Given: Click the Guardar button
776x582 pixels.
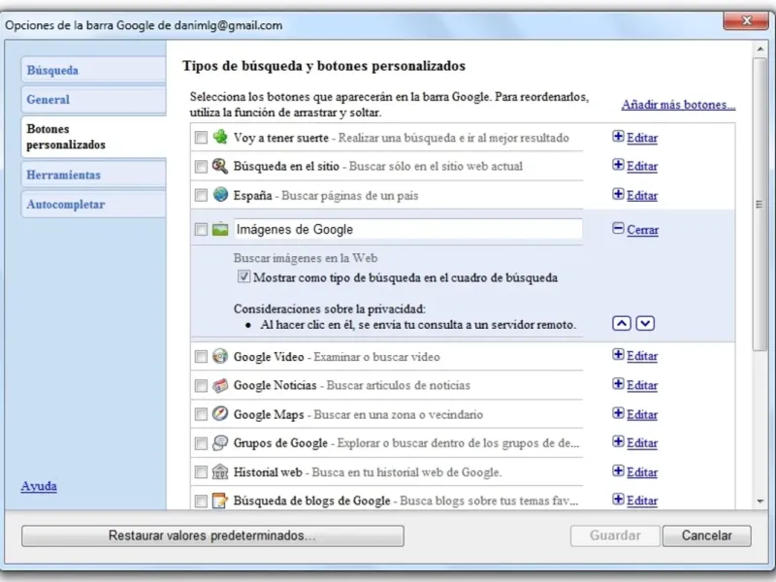Looking at the screenshot, I should 615,535.
